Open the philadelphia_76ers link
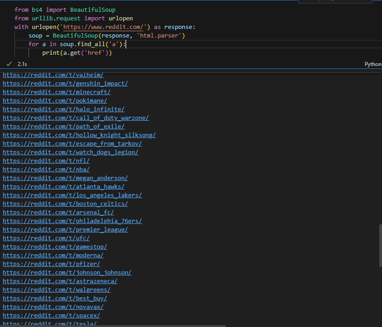The width and height of the screenshot is (382, 327). (x=72, y=221)
